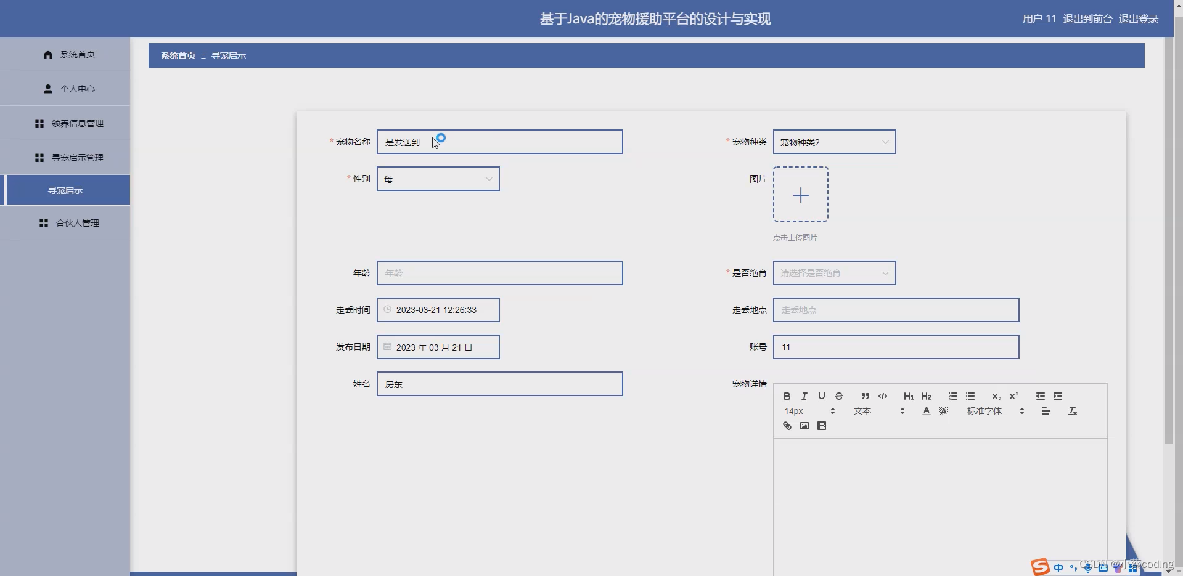Apply underline formatting in editor

[x=821, y=396]
